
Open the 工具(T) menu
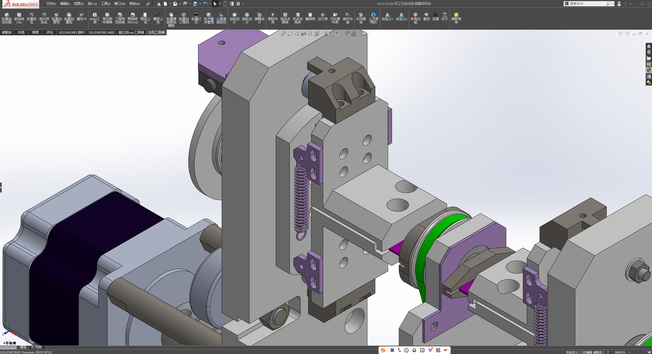[105, 4]
